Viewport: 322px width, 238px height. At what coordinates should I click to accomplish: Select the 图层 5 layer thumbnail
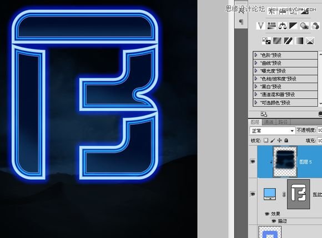tap(285, 161)
